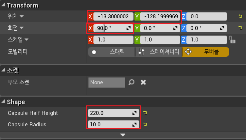Open the 스케일 dropdown arrow
The height and width of the screenshot is (140, 246).
click(x=26, y=39)
